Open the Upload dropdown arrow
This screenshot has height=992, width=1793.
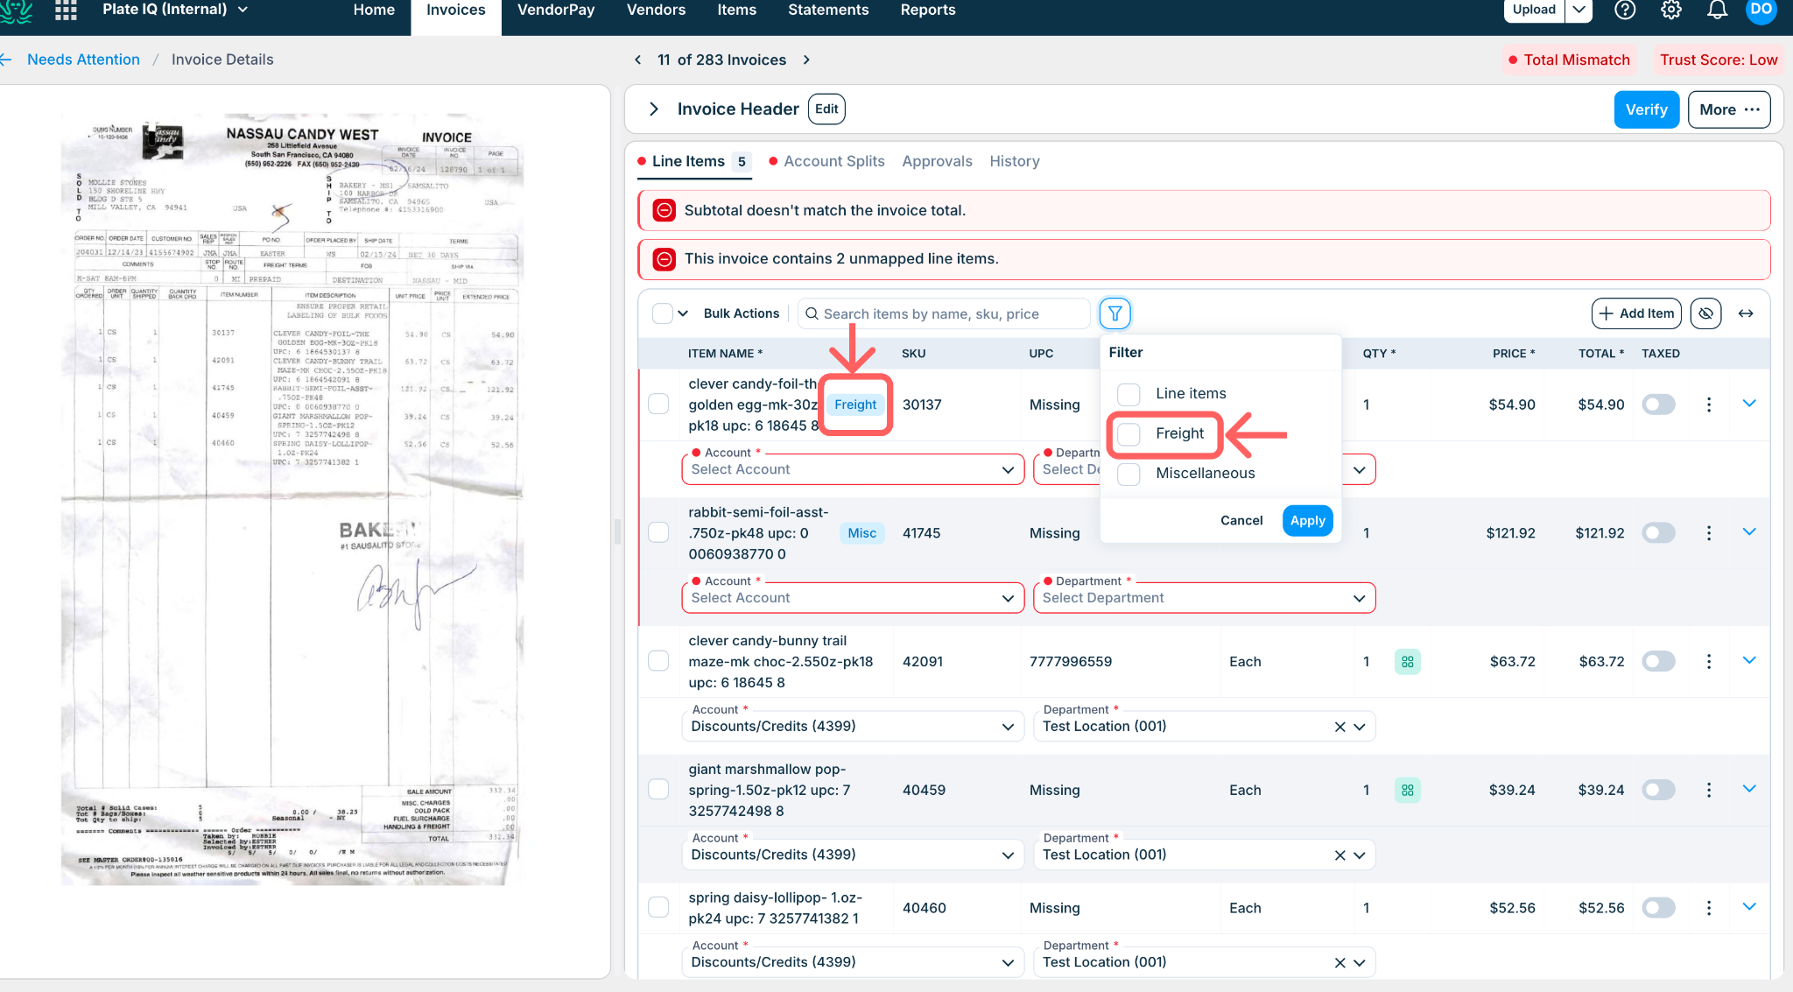(x=1579, y=10)
